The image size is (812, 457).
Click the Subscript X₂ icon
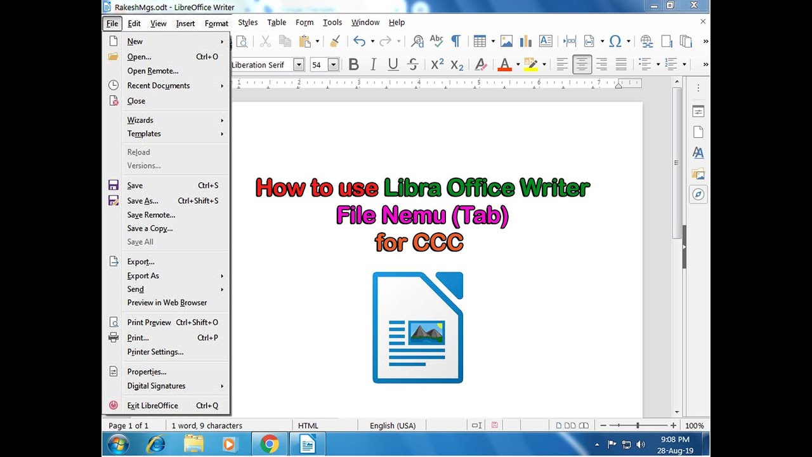tap(457, 64)
